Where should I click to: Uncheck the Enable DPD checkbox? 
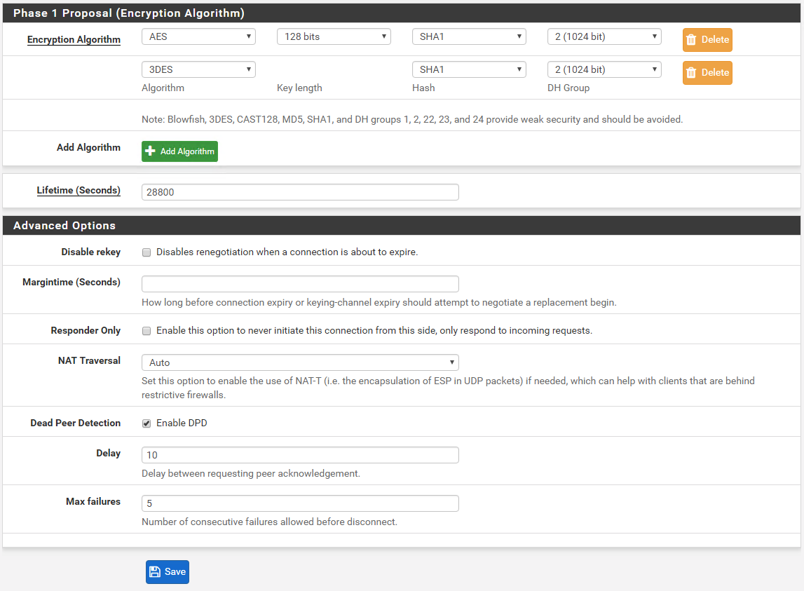[x=147, y=423]
